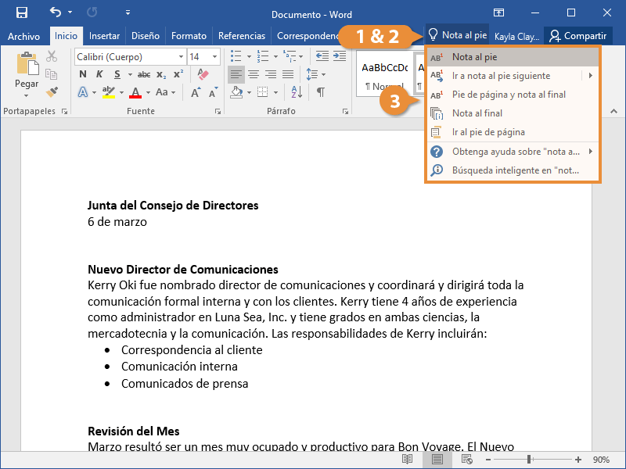Image resolution: width=626 pixels, height=469 pixels.
Task: Justify the paragraph text
Action: 288,74
